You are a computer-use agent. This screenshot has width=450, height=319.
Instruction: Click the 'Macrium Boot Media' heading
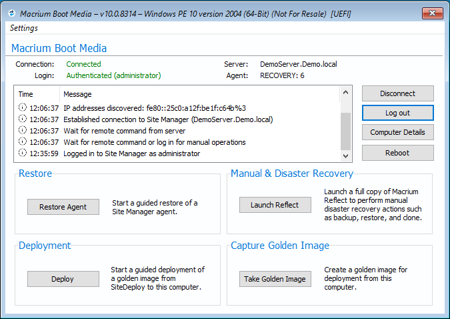pyautogui.click(x=59, y=48)
